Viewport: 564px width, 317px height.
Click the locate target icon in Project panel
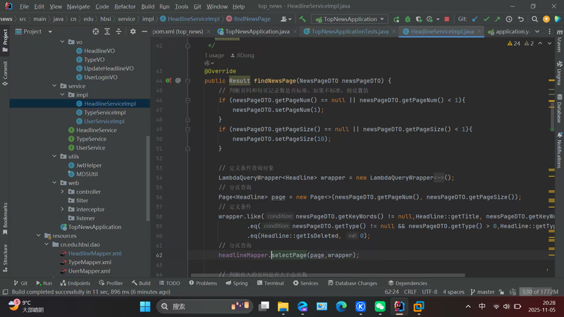pos(96,32)
